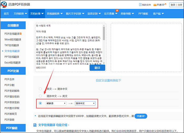Open PDF图片获取 in the sidebar

12,108
